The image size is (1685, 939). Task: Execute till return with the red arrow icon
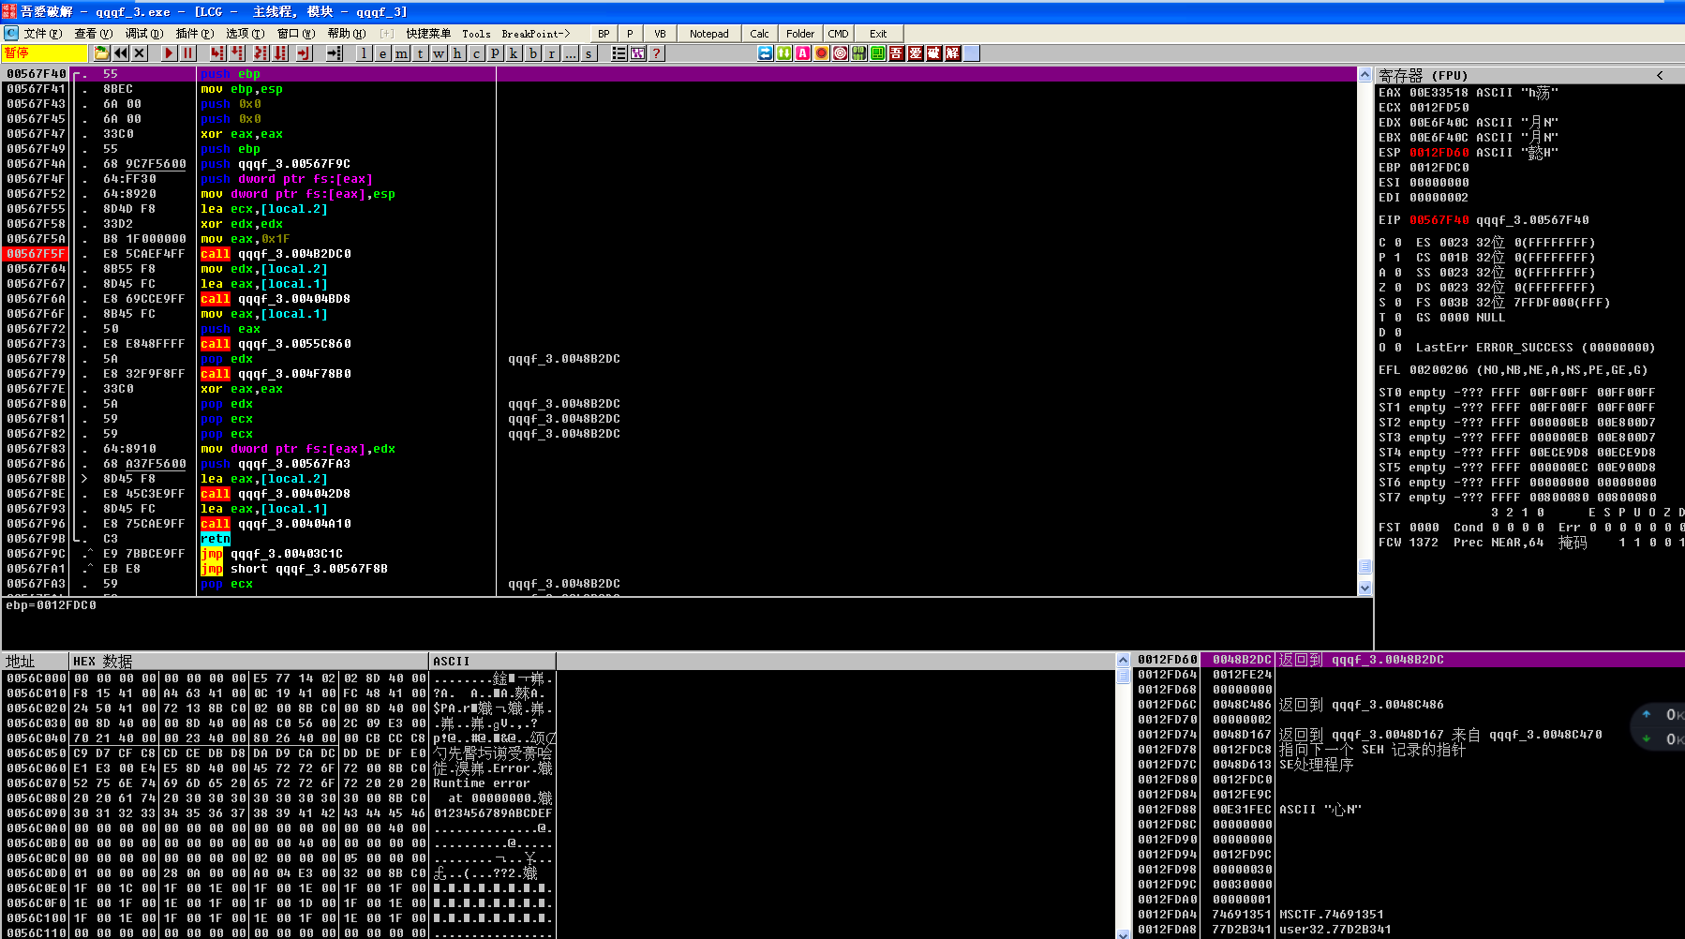[304, 53]
